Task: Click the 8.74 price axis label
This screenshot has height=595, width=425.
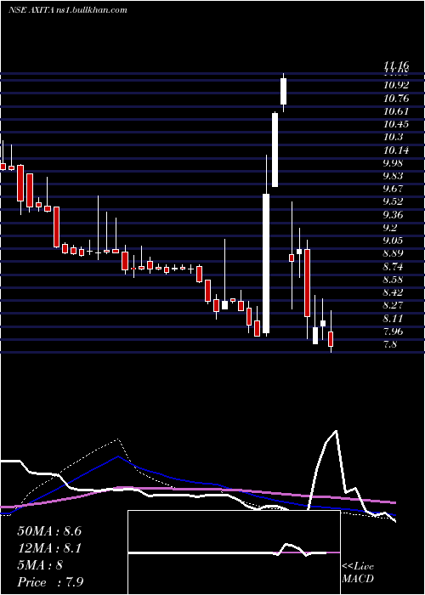Action: [394, 267]
